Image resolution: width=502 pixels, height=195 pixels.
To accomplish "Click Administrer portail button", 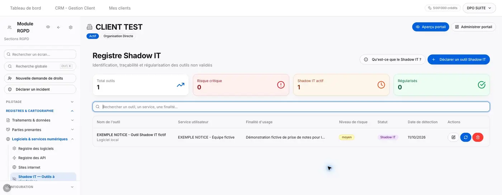I will pyautogui.click(x=473, y=27).
